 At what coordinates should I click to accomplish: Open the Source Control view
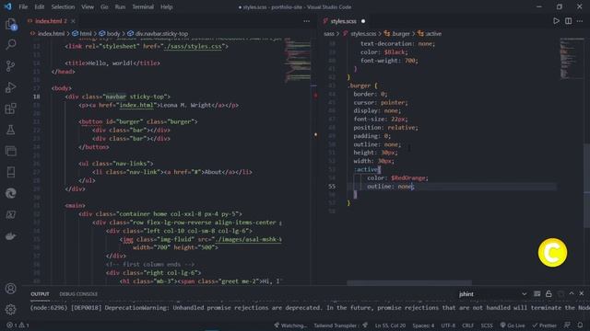pyautogui.click(x=10, y=66)
